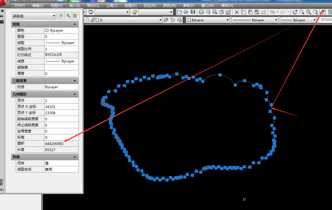Collapse the 几何图形 section
Image resolution: width=332 pixels, height=210 pixels.
[x=75, y=94]
